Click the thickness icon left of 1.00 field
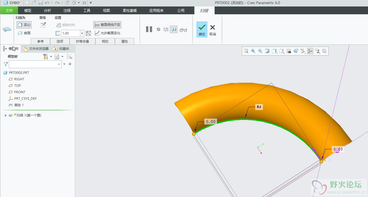This screenshot has height=197, width=368. [x=58, y=33]
